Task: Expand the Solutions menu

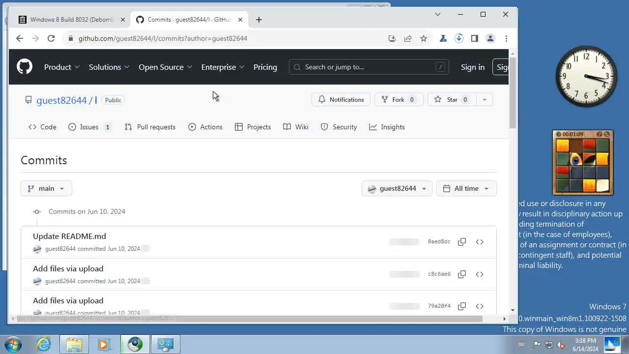Action: (x=109, y=67)
